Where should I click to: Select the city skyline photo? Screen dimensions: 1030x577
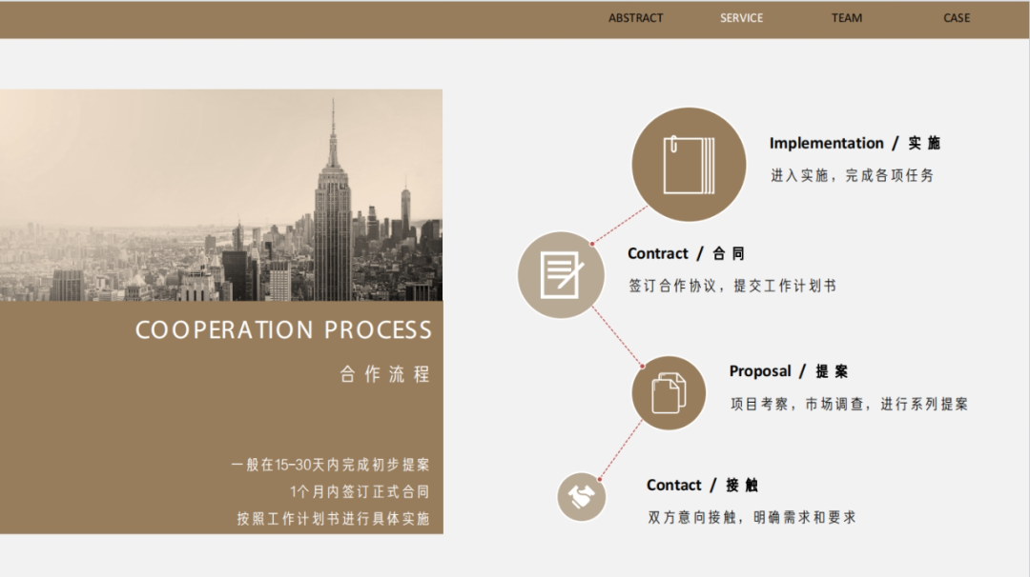tap(221, 195)
